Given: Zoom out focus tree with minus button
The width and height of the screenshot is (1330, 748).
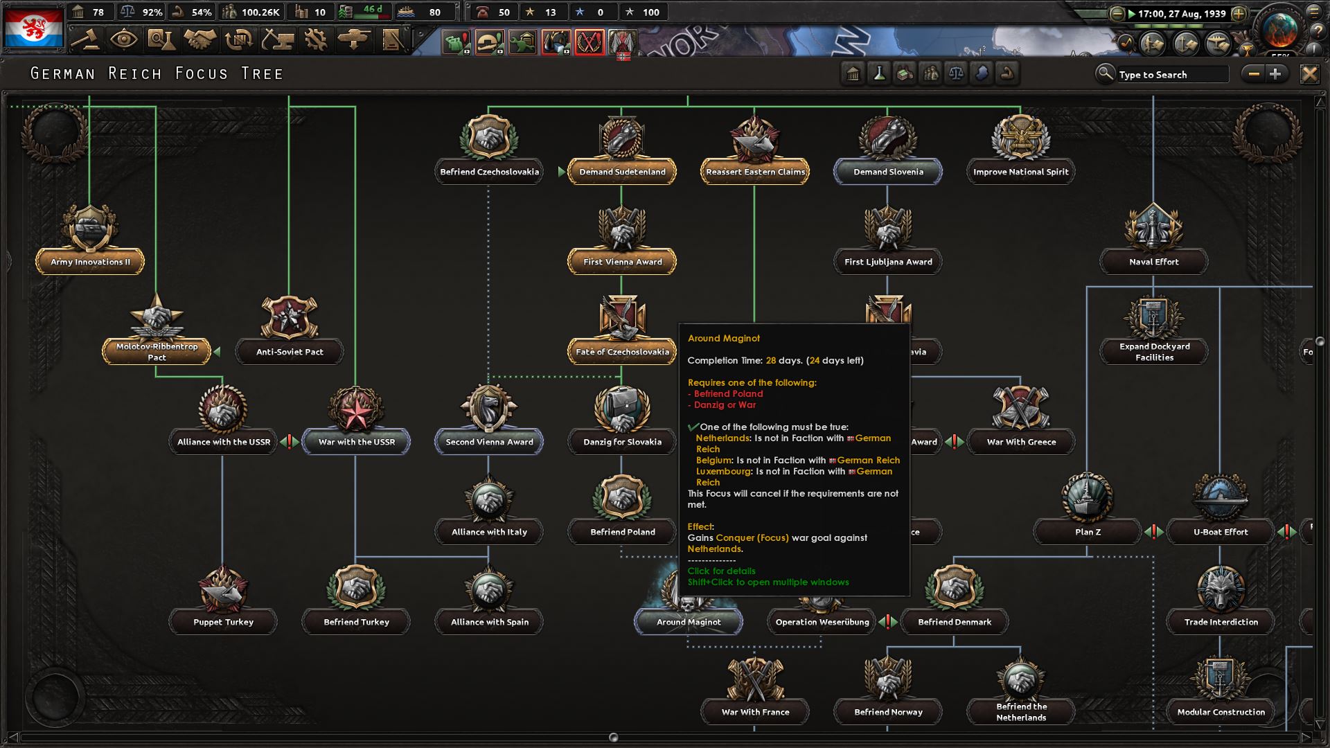Looking at the screenshot, I should point(1254,74).
